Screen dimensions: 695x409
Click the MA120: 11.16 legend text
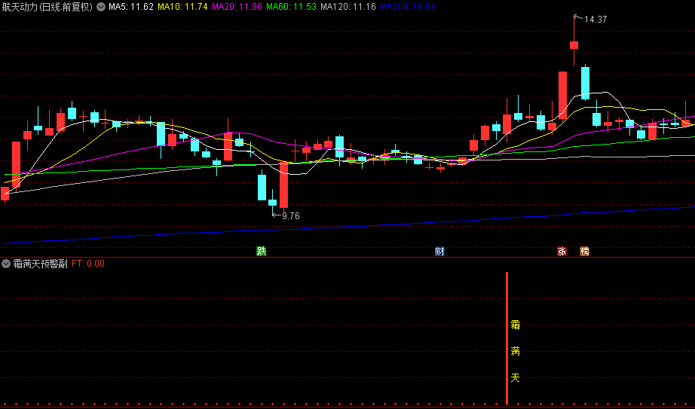click(x=347, y=7)
